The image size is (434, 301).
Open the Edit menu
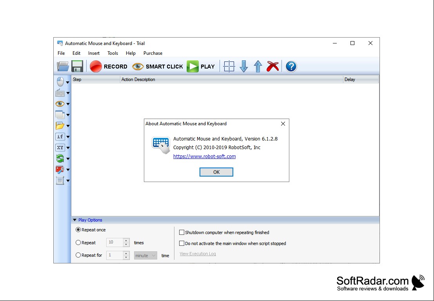[76, 53]
